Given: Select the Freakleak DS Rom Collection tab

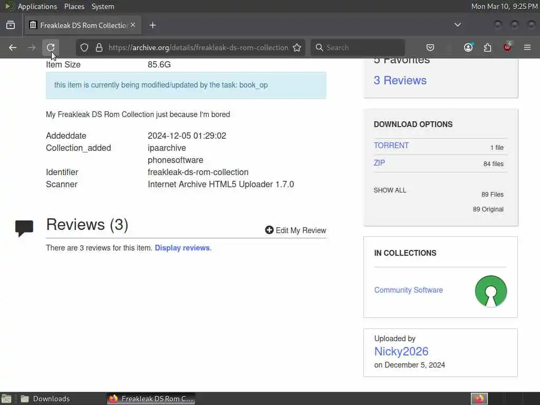Looking at the screenshot, I should tap(83, 25).
